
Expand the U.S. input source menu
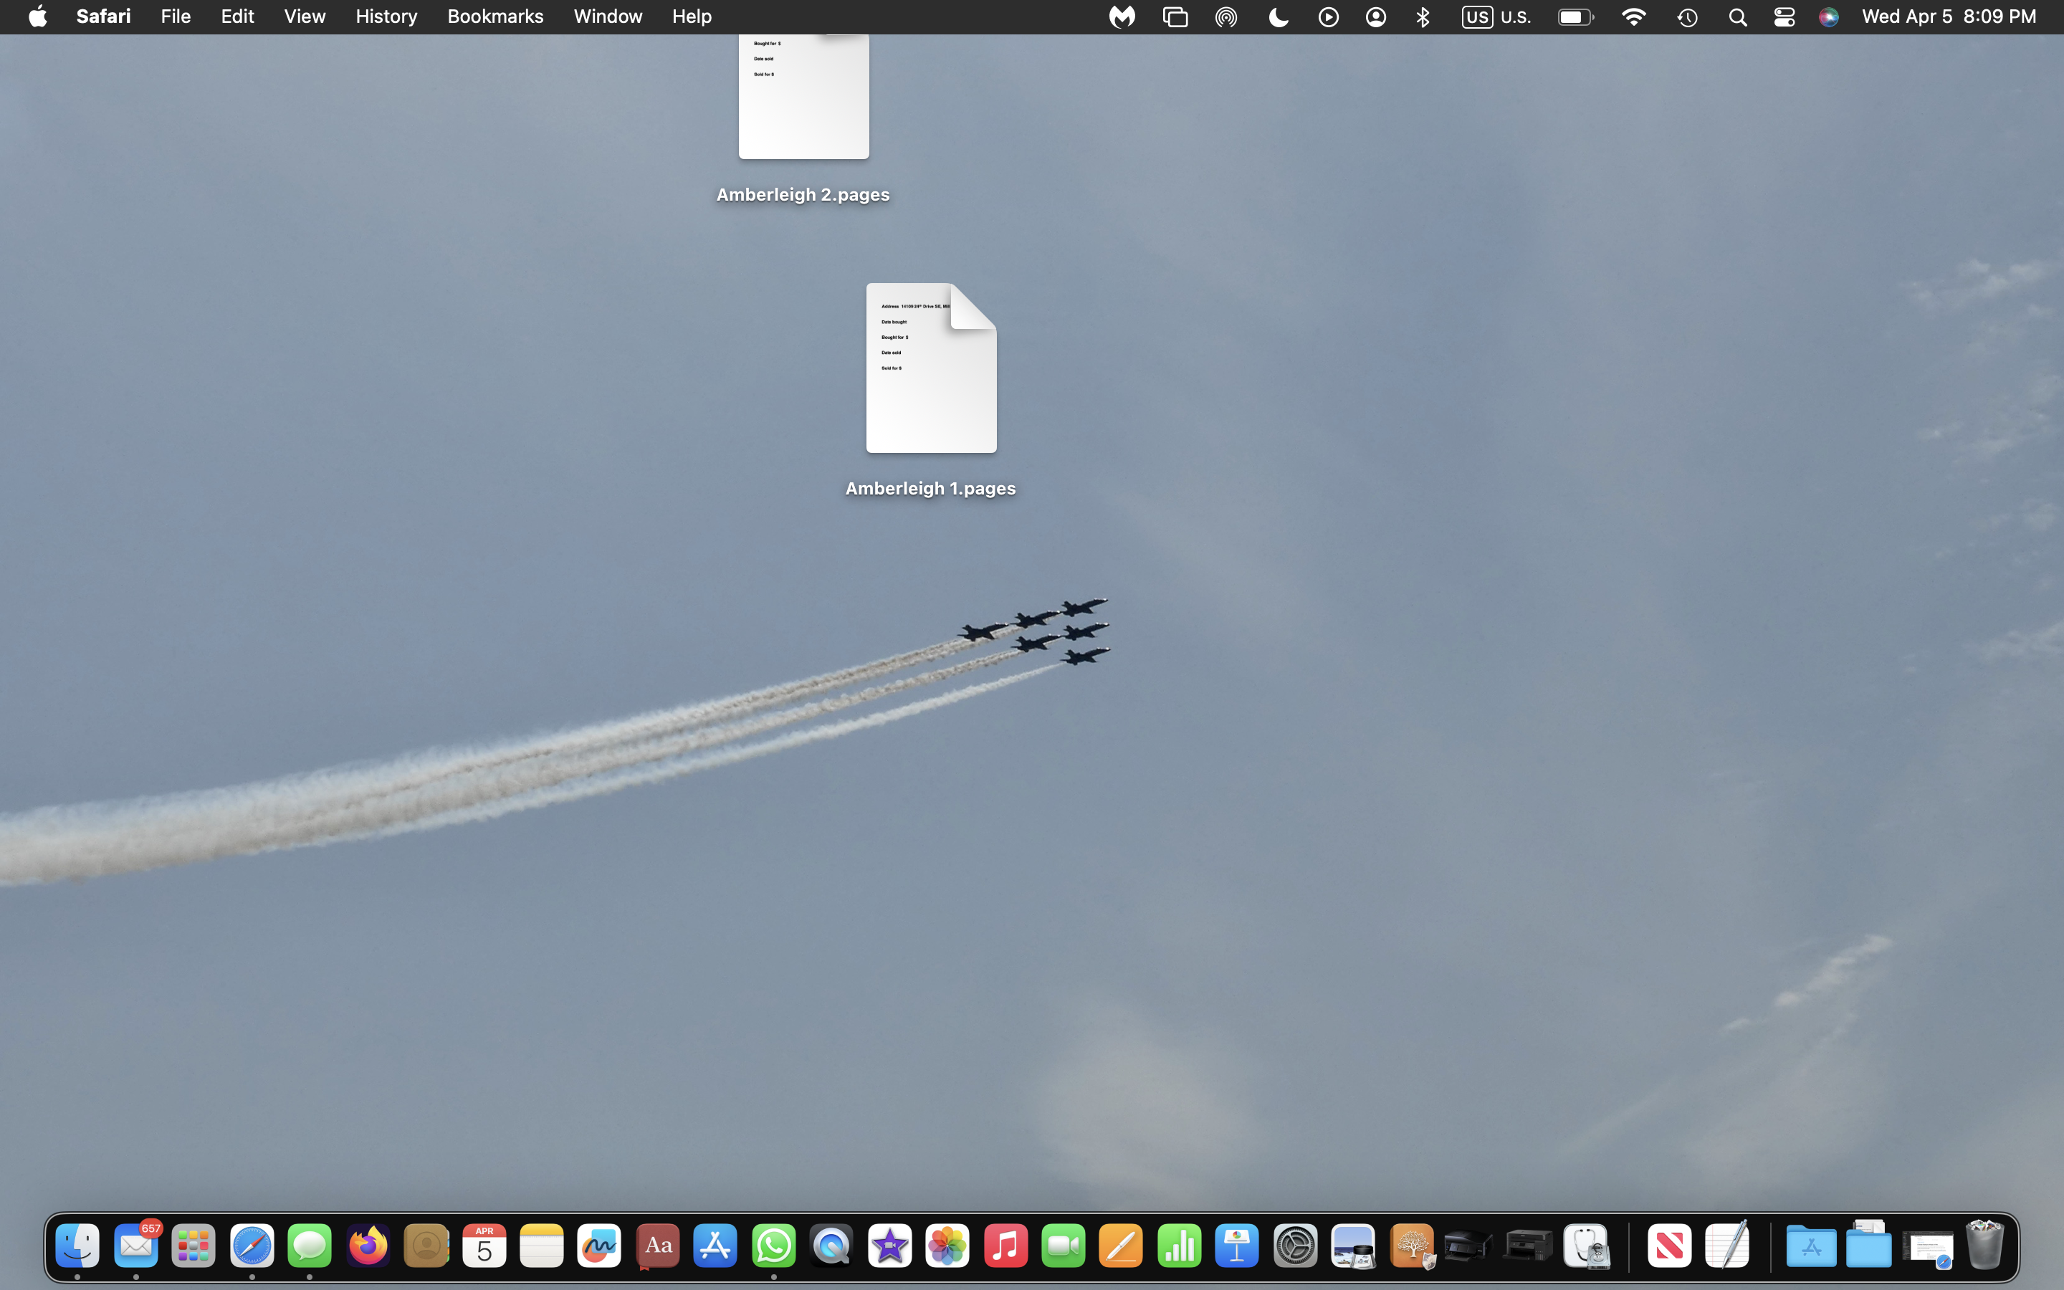click(x=1497, y=17)
